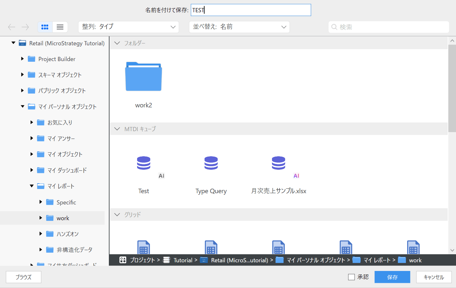Click プロジェクト icon in breadcrumb bar

[123, 260]
